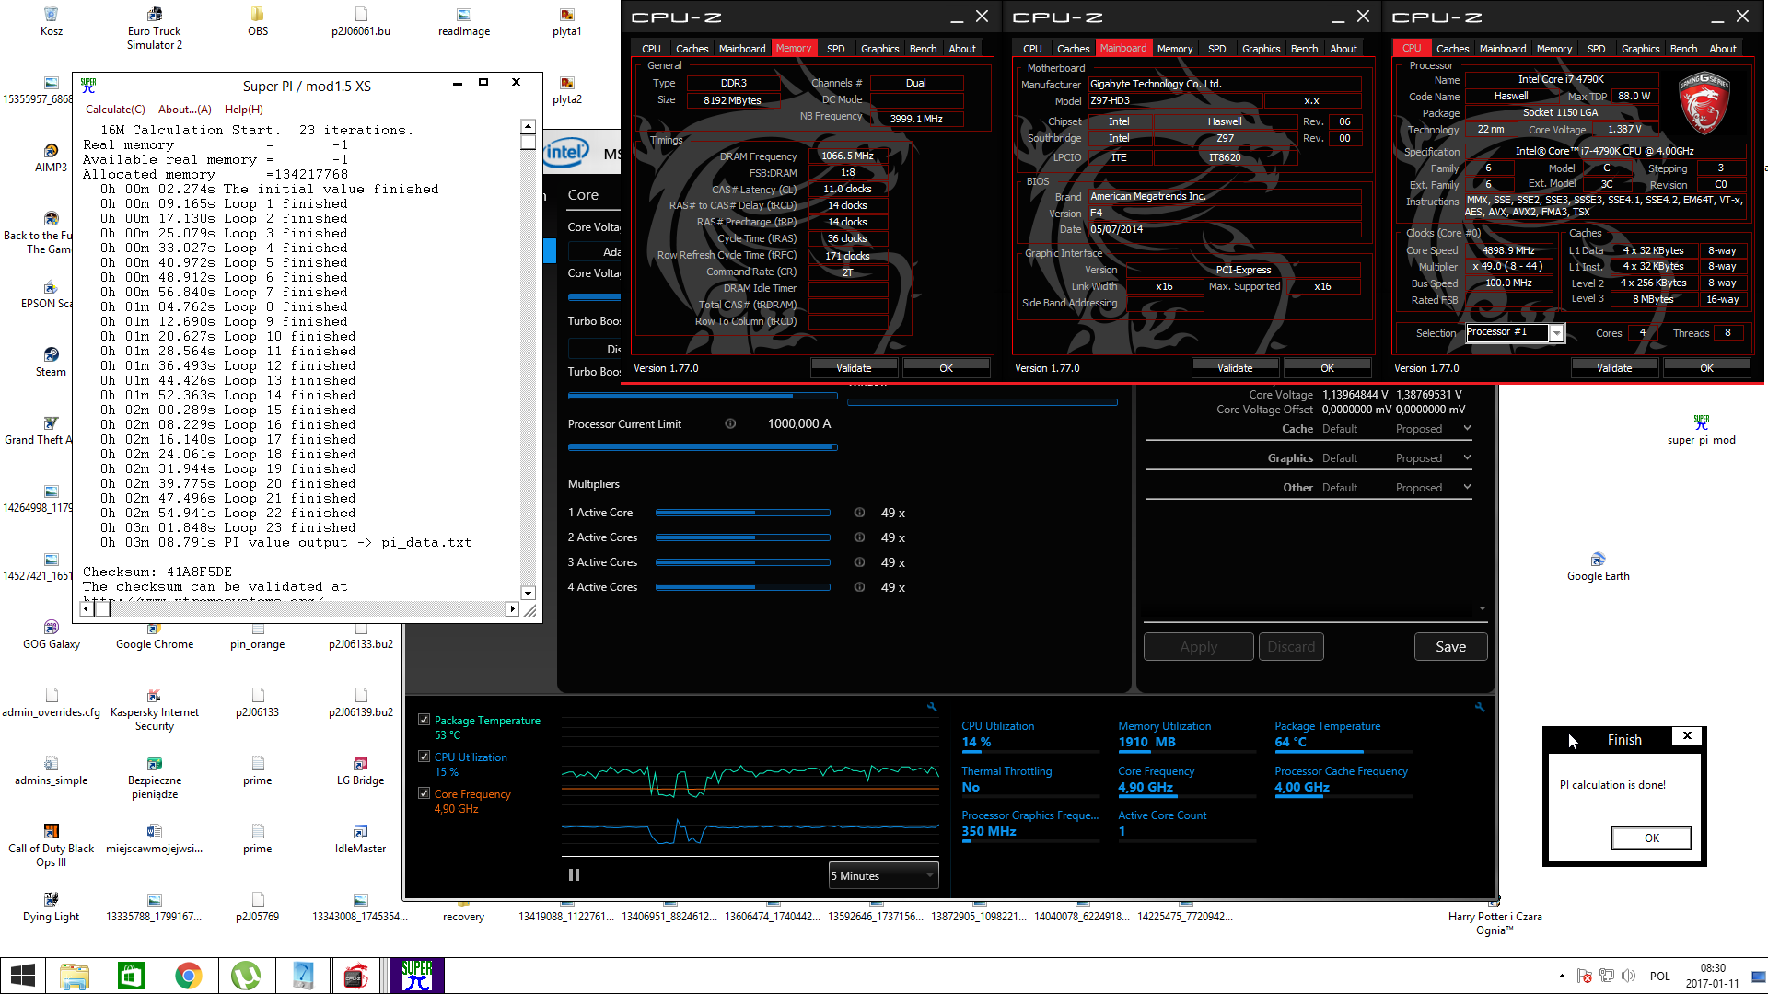This screenshot has width=1768, height=994.
Task: Click Super PI vertical scrollbar down arrow
Action: coord(528,594)
